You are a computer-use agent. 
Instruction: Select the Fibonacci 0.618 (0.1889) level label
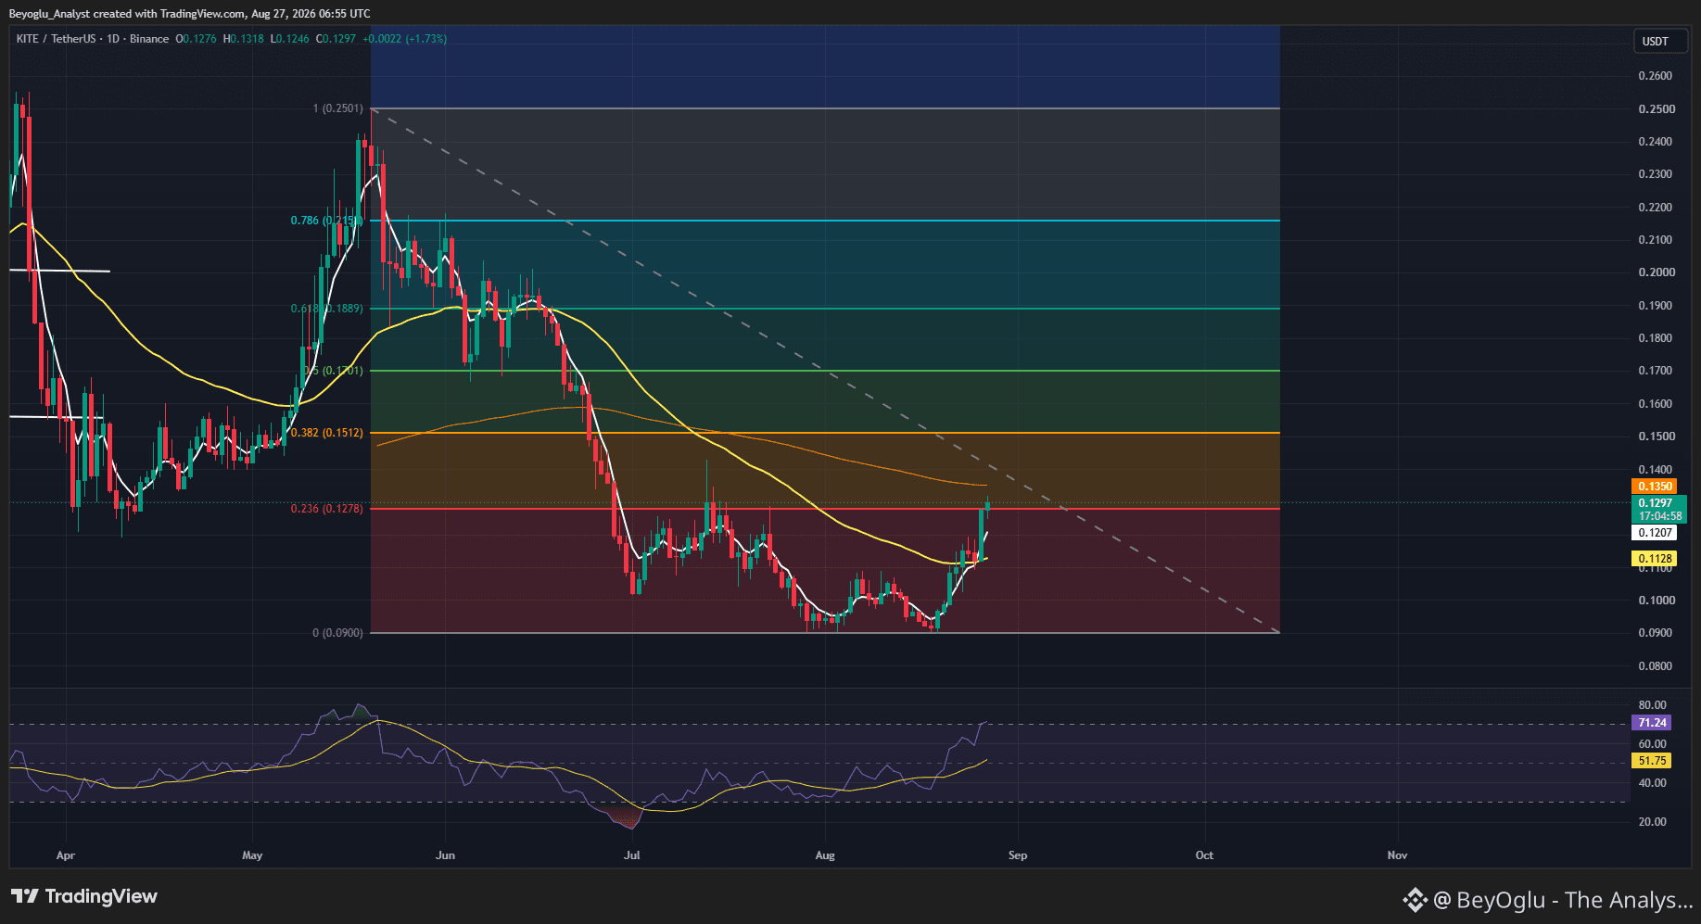[327, 309]
